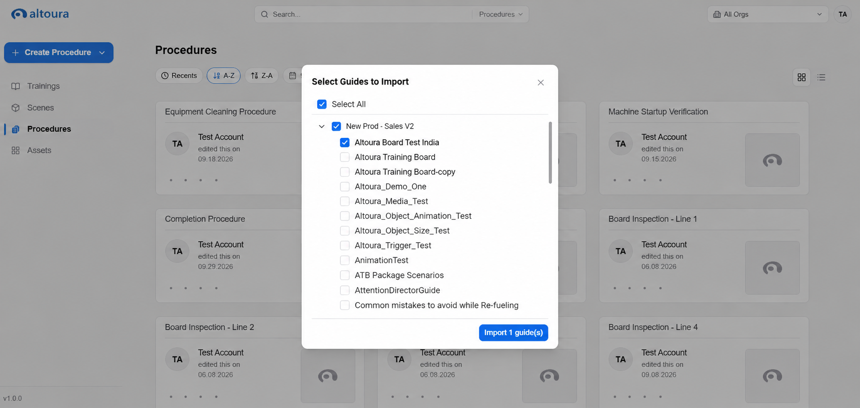Click thumbnail on Board Inspection - Line 4 card
860x408 pixels.
(772, 375)
